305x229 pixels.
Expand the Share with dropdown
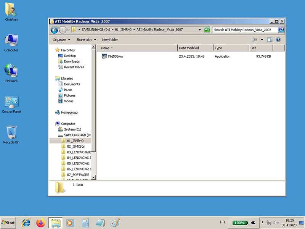click(86, 40)
